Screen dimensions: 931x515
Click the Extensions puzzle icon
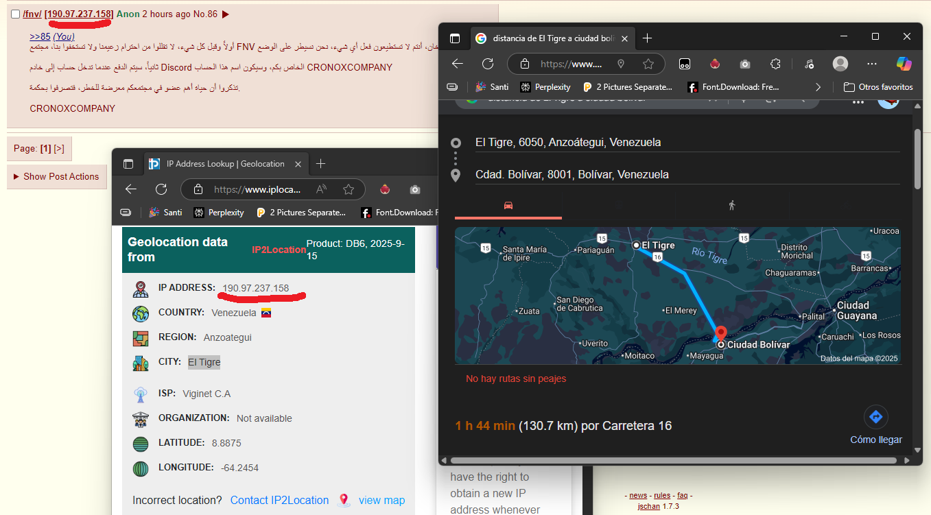tap(775, 64)
